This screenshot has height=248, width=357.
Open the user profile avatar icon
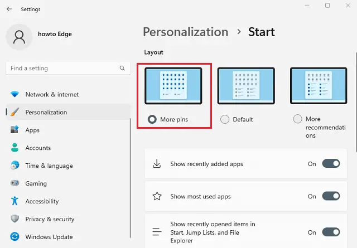(19, 37)
